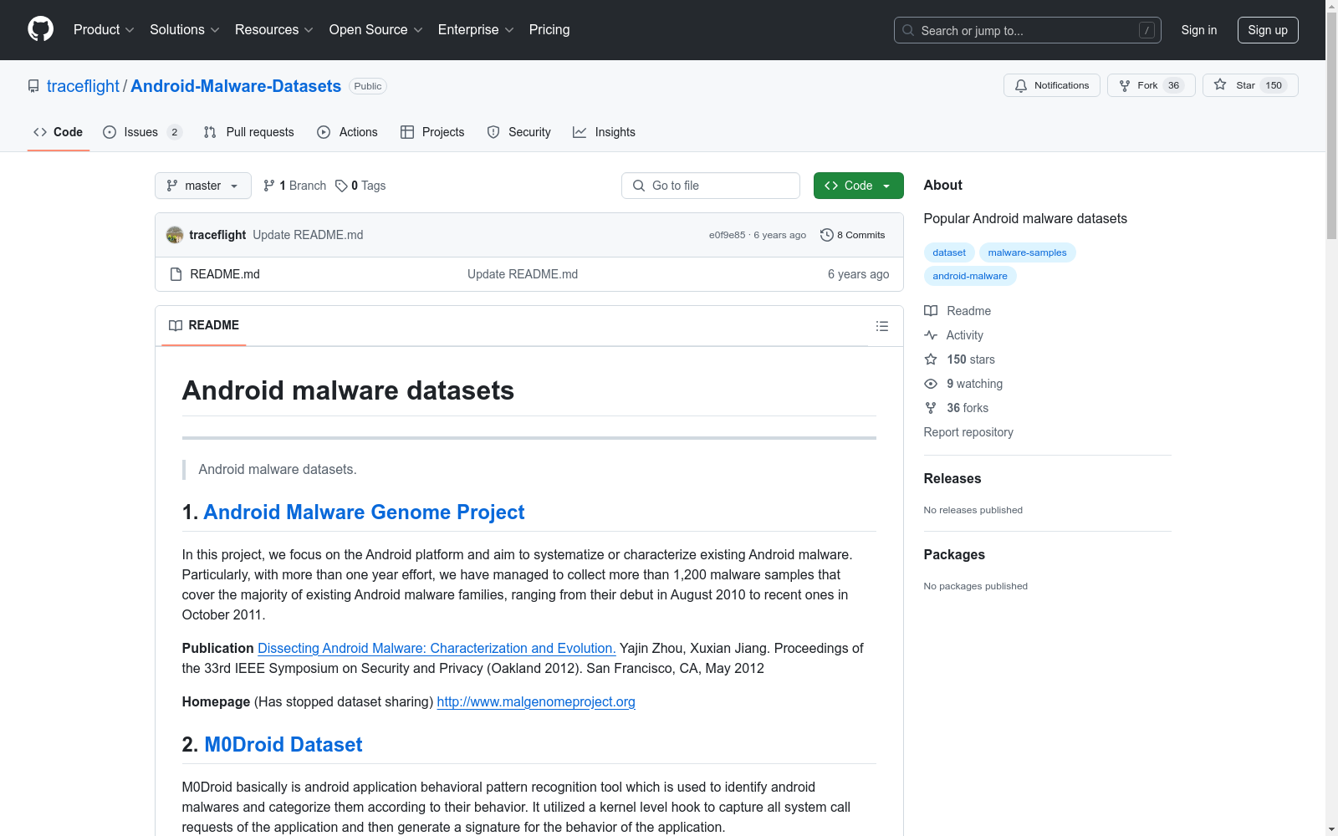Switch to the Issues tab
This screenshot has height=836, width=1338.
(142, 132)
